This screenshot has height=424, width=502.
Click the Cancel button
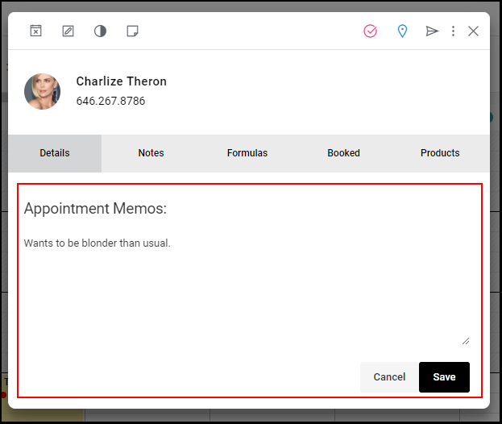coord(389,377)
